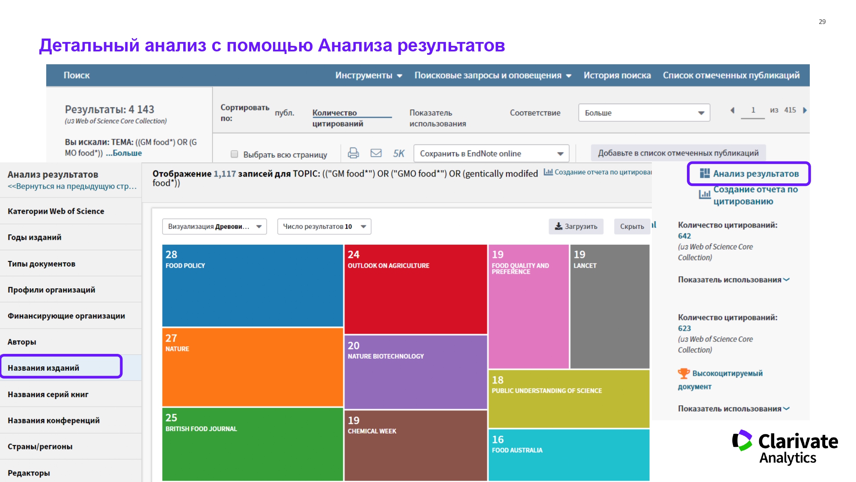
Task: Click orange NATURE treemap tile
Action: coord(253,367)
